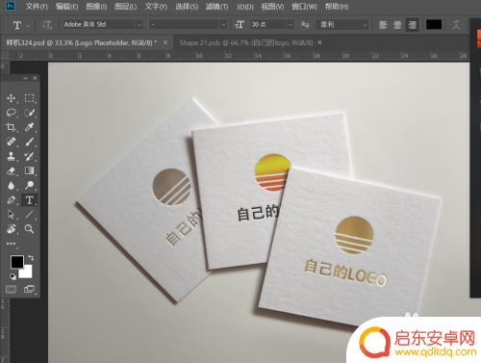Select the Eraser tool
481x363 pixels.
coord(12,170)
